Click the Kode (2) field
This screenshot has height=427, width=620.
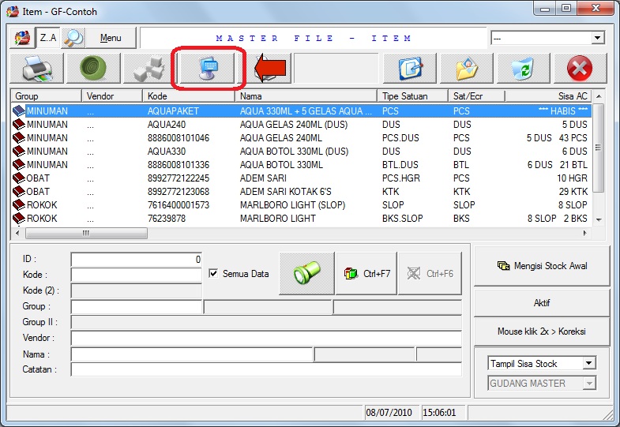coord(137,290)
